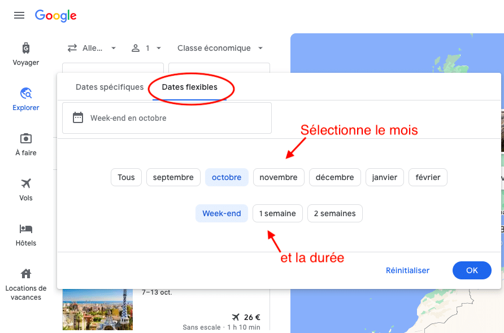Switch to Dates spécifiques tab

[110, 87]
